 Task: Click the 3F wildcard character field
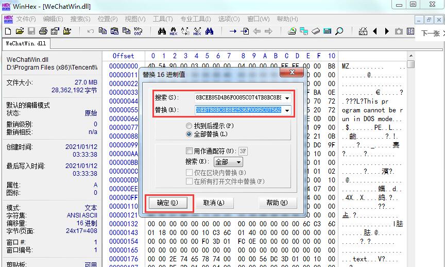(243, 151)
